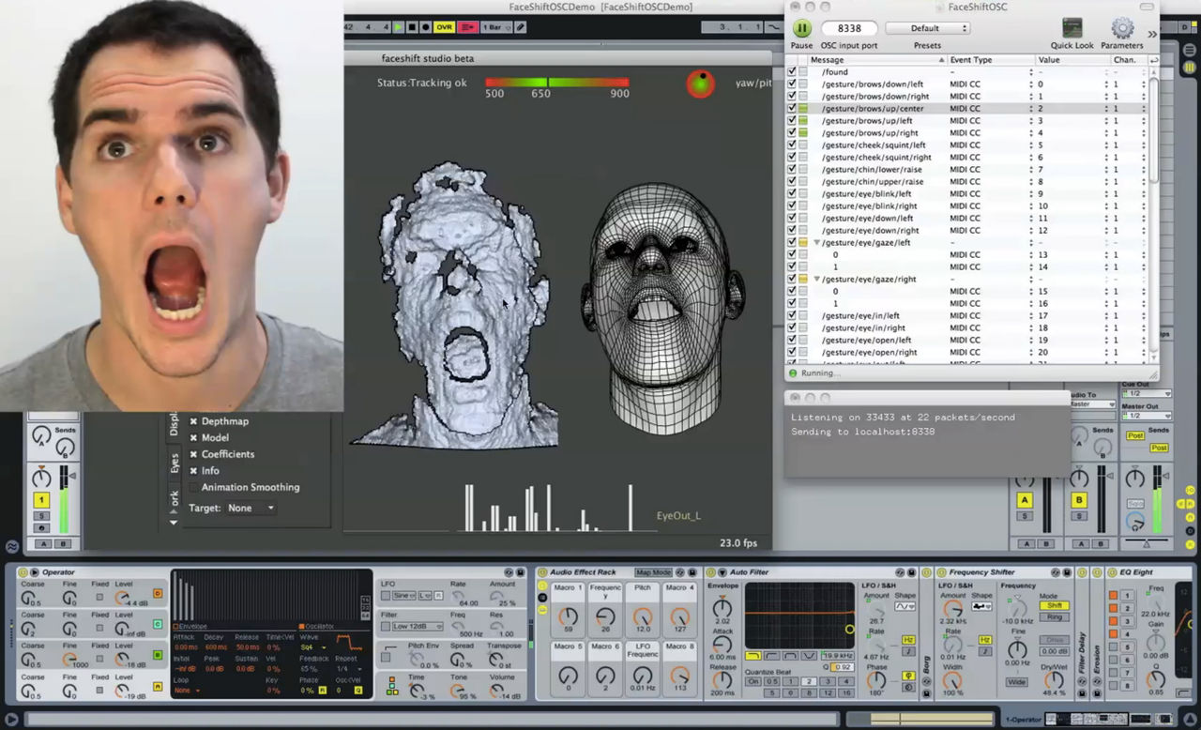
Task: Click the Ableton logo in the bottom-left corner
Action: tap(12, 545)
